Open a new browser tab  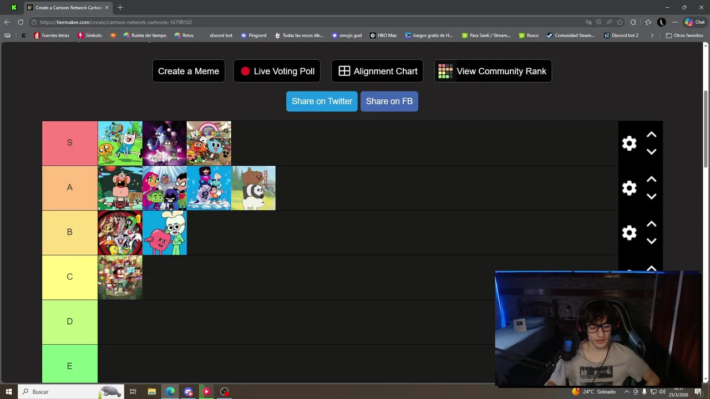[120, 7]
